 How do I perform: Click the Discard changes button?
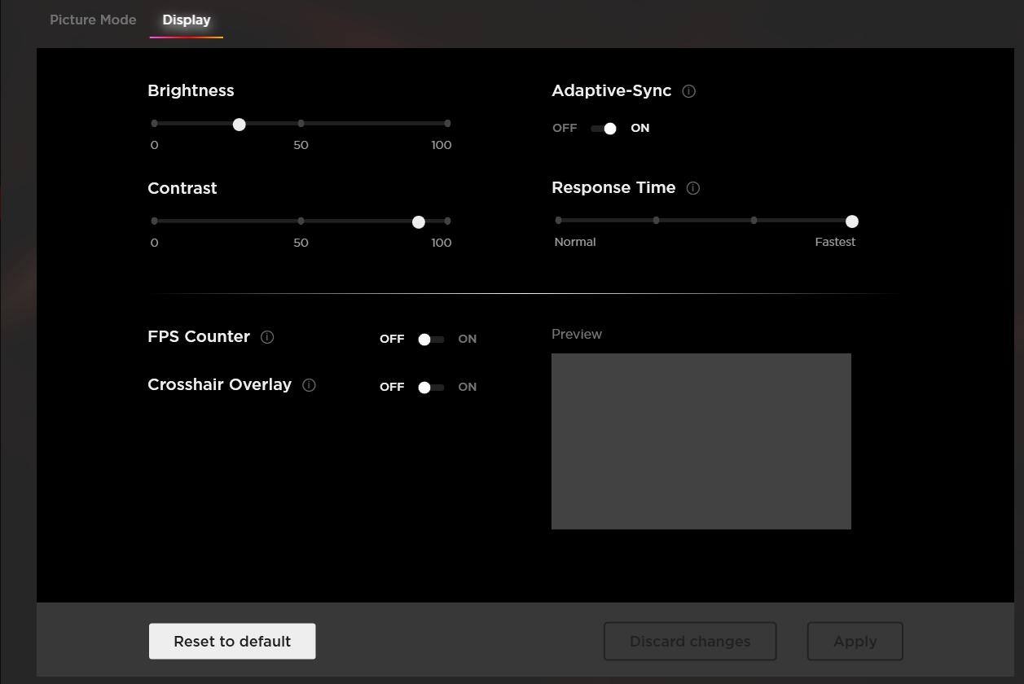(x=689, y=642)
